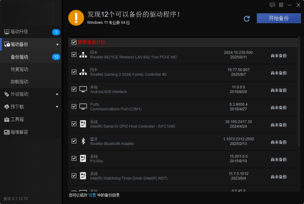Screen dimensions: 304x204
Task: Uncheck Intel Watchdog Timer Driver checkbox
Action: [x=74, y=176]
